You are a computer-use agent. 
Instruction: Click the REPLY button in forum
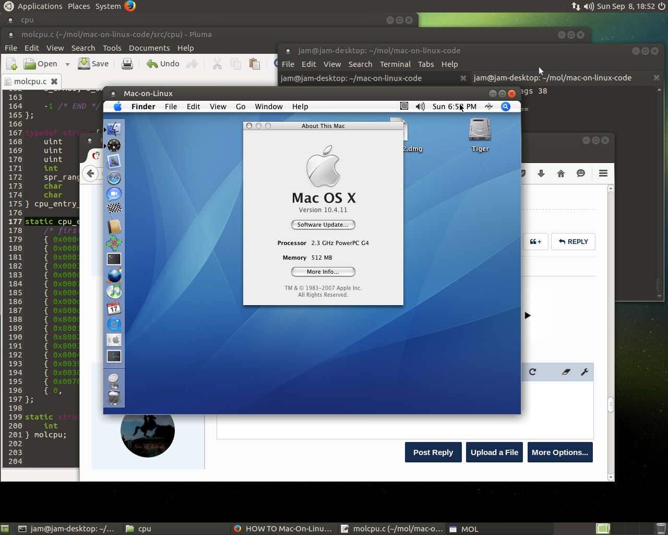click(573, 242)
